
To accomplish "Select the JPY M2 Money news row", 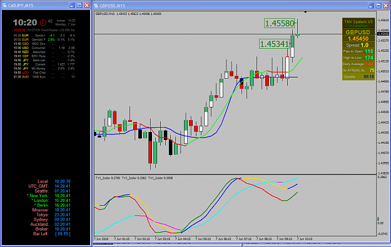I will tap(44, 68).
